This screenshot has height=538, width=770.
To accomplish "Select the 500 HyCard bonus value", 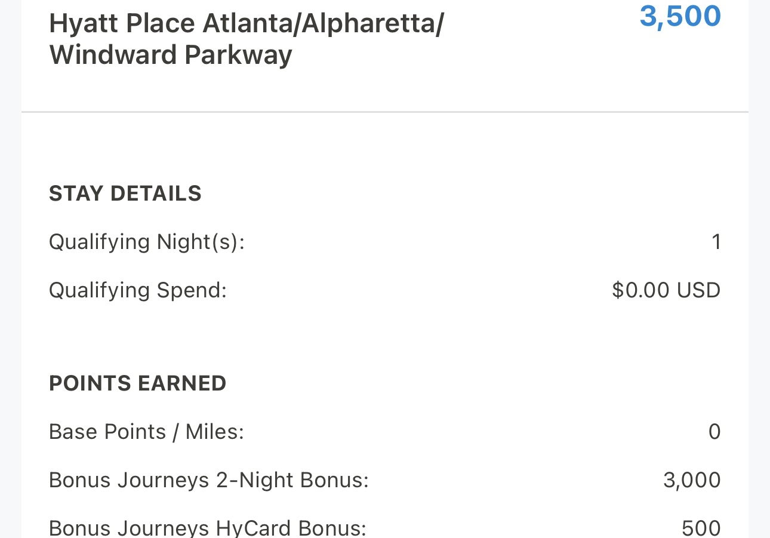I will coord(701,528).
